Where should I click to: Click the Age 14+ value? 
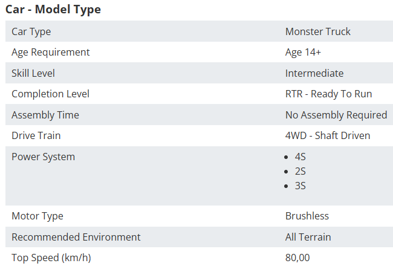click(x=303, y=53)
